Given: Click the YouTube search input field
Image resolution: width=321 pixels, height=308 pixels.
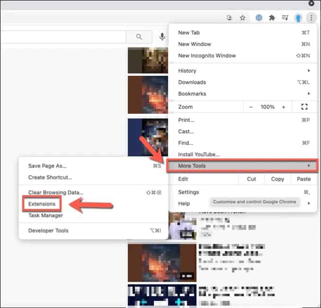Looking at the screenshot, I should [63, 37].
